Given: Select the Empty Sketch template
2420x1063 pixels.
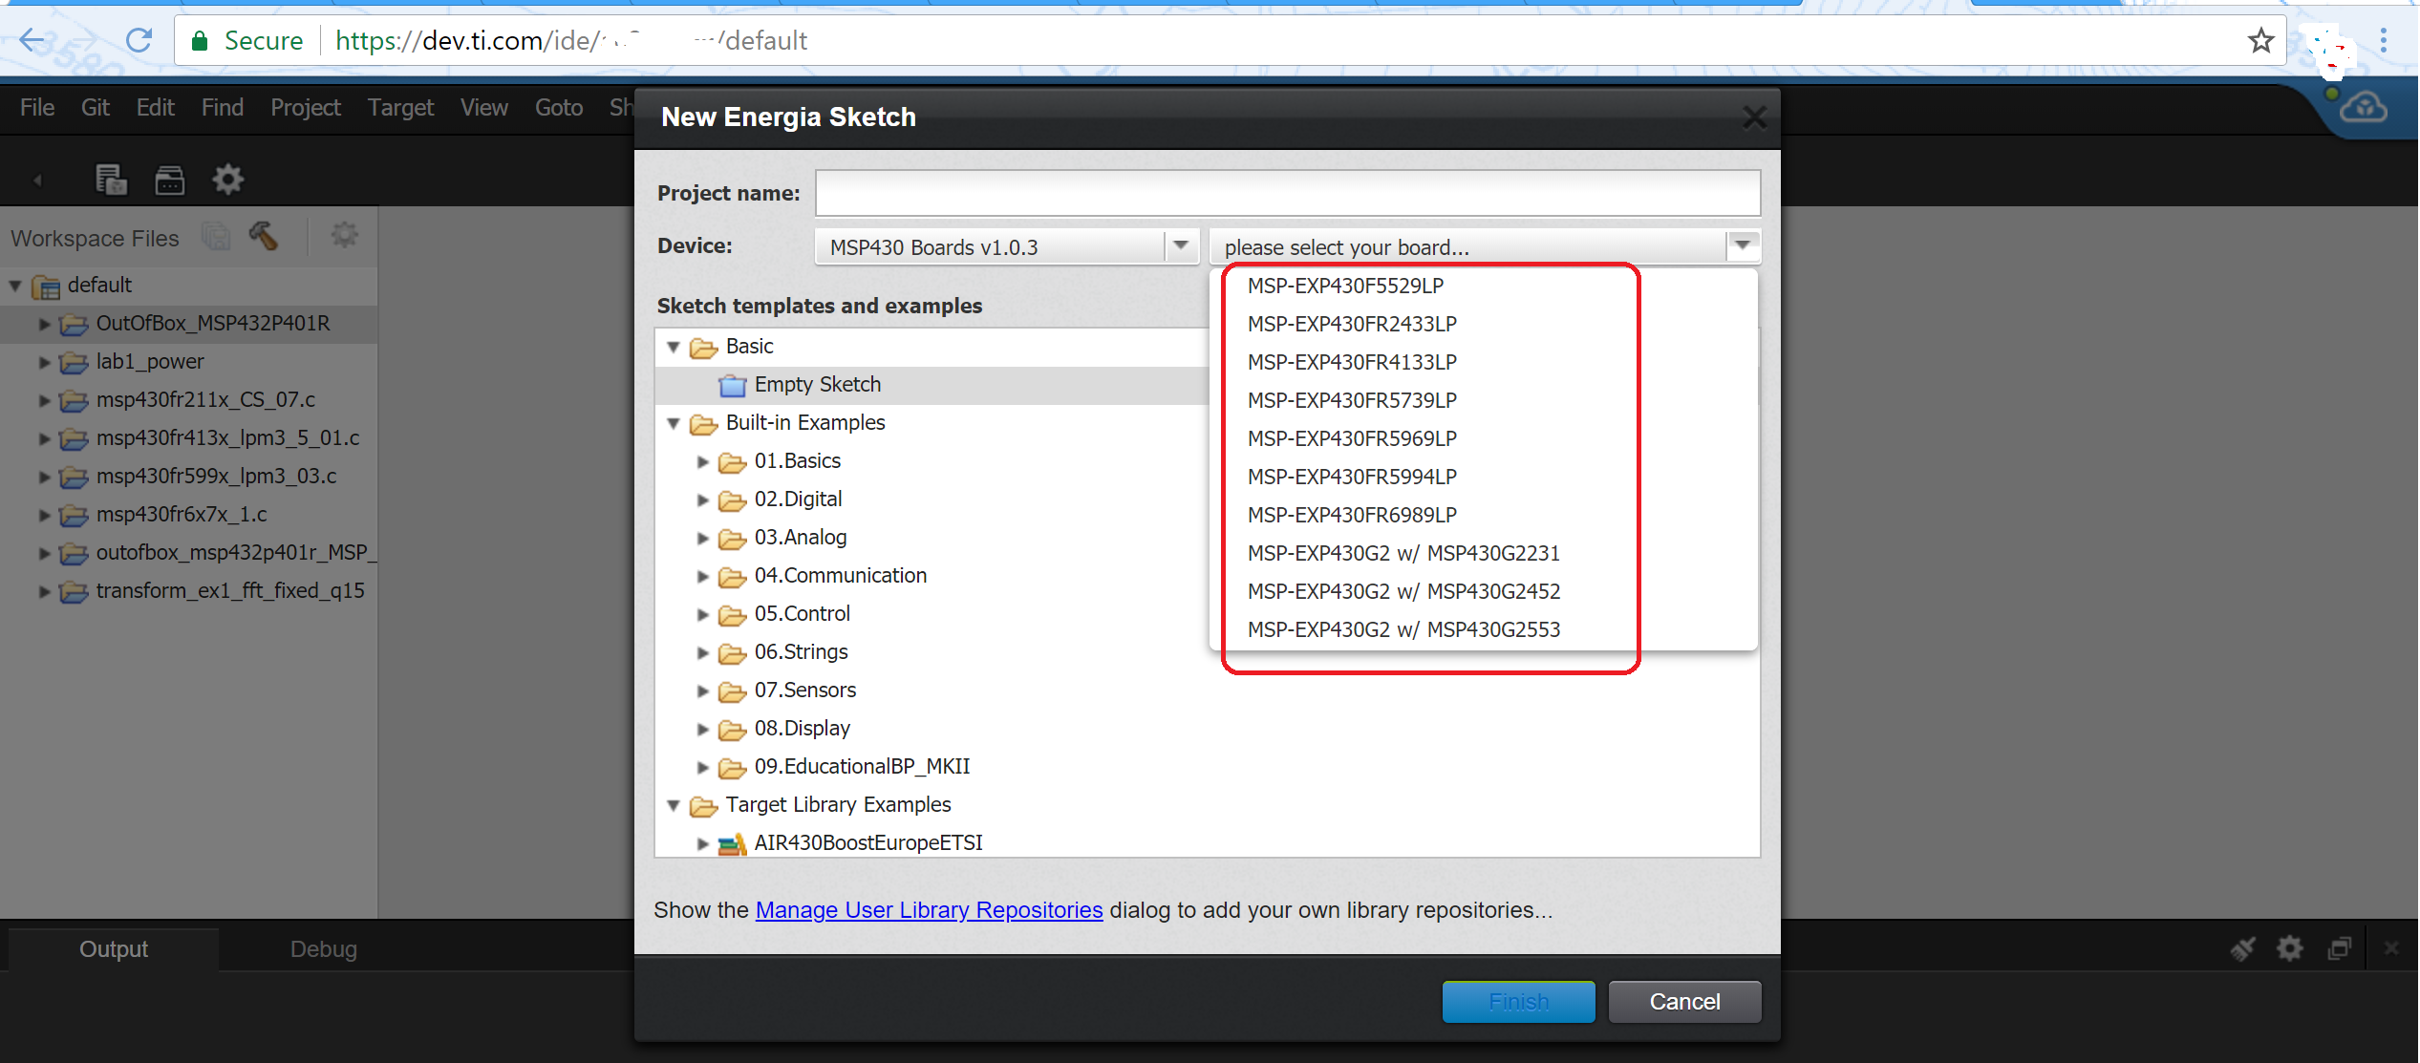Looking at the screenshot, I should [x=817, y=385].
